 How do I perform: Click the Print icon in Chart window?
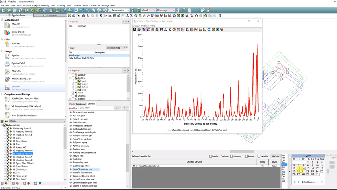pos(139,30)
